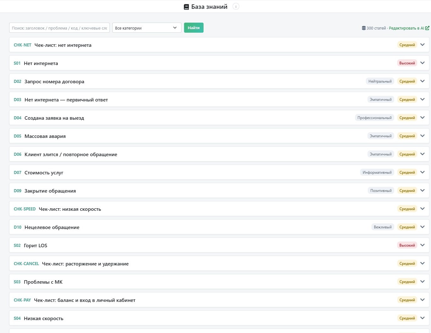
Task: Click the CHK-SPEED article code
Action: point(25,209)
